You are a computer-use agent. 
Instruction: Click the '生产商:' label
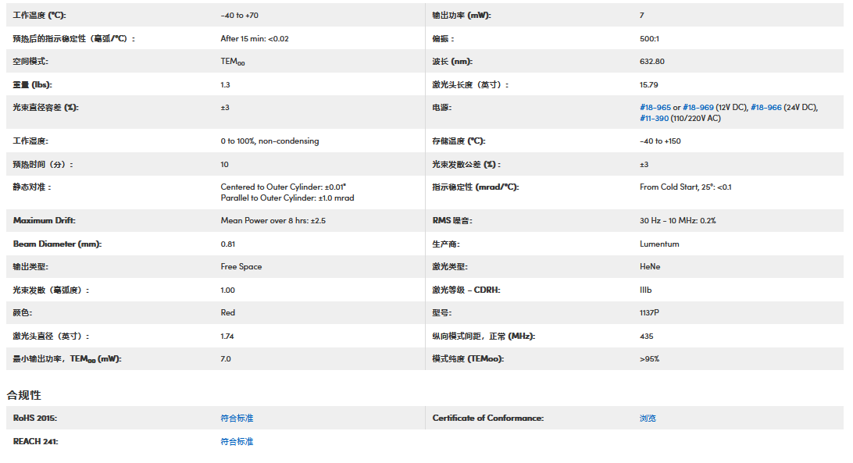446,244
